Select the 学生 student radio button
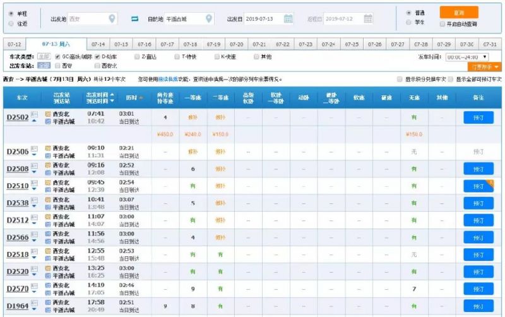The width and height of the screenshot is (505, 317). (408, 22)
